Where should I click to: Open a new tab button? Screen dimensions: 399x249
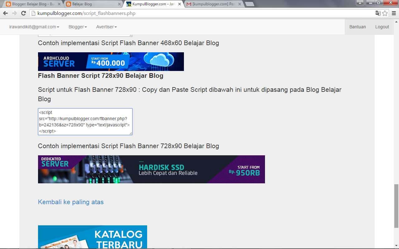(x=249, y=4)
